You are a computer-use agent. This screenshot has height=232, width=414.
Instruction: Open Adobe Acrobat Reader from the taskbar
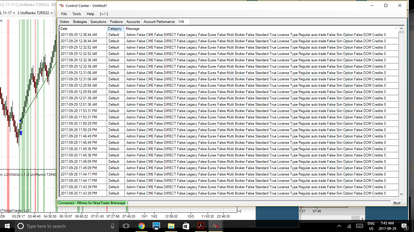[x=201, y=226]
